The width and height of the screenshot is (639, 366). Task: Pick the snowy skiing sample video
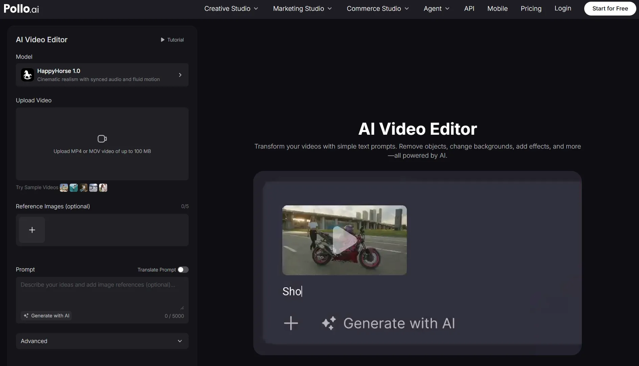[x=93, y=188]
